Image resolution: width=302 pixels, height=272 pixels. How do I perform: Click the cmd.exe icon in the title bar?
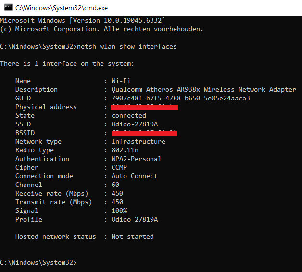point(8,8)
